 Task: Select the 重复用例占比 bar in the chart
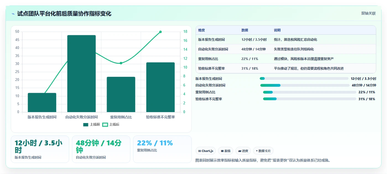point(121,94)
